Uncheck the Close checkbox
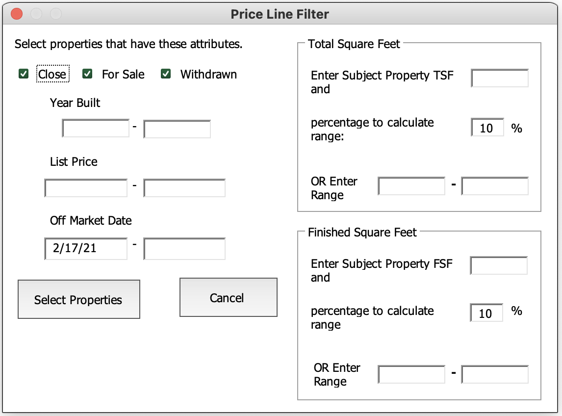Screen dimensions: 562x416 click(x=23, y=74)
